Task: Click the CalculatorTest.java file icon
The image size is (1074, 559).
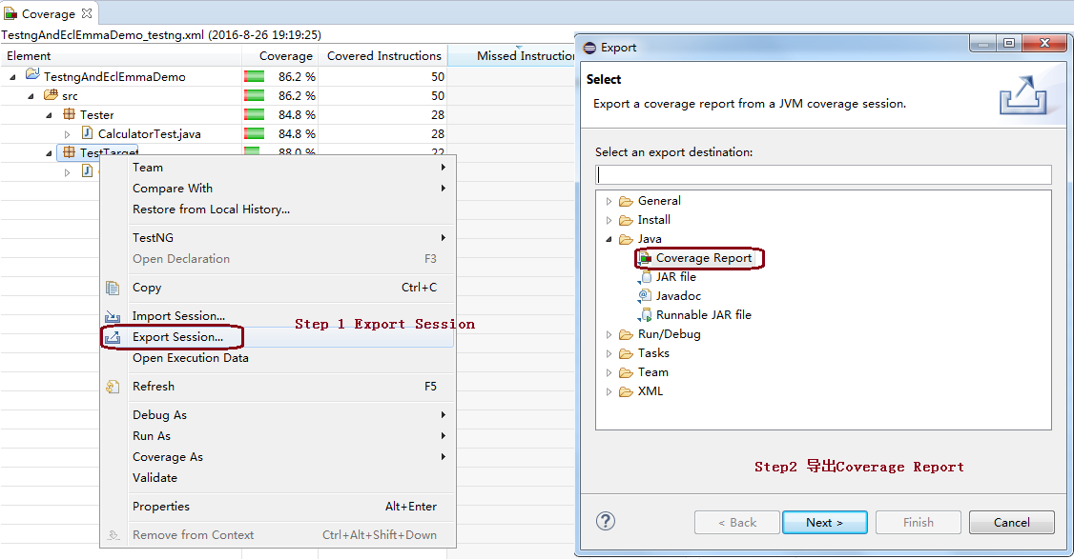Action: (x=87, y=132)
